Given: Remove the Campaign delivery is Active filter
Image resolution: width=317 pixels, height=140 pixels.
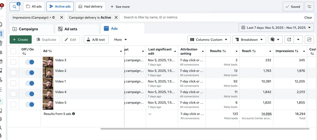Looking at the screenshot, I should 116,17.
